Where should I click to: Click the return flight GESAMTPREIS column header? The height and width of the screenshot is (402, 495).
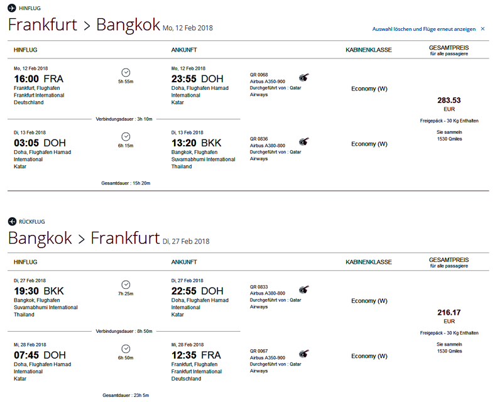coord(449,260)
